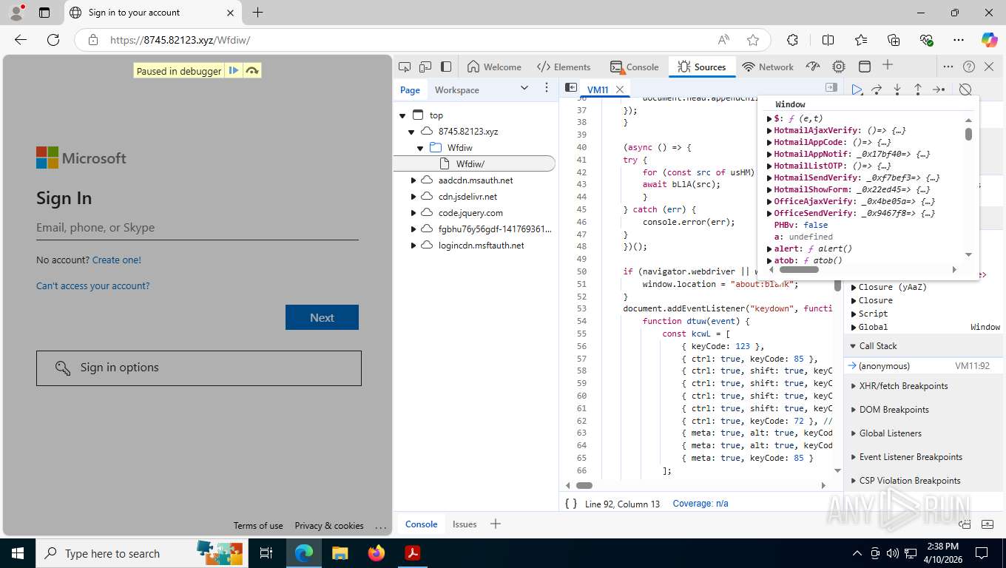Click the Next button on sign-in page
The image size is (1006, 568).
[322, 317]
